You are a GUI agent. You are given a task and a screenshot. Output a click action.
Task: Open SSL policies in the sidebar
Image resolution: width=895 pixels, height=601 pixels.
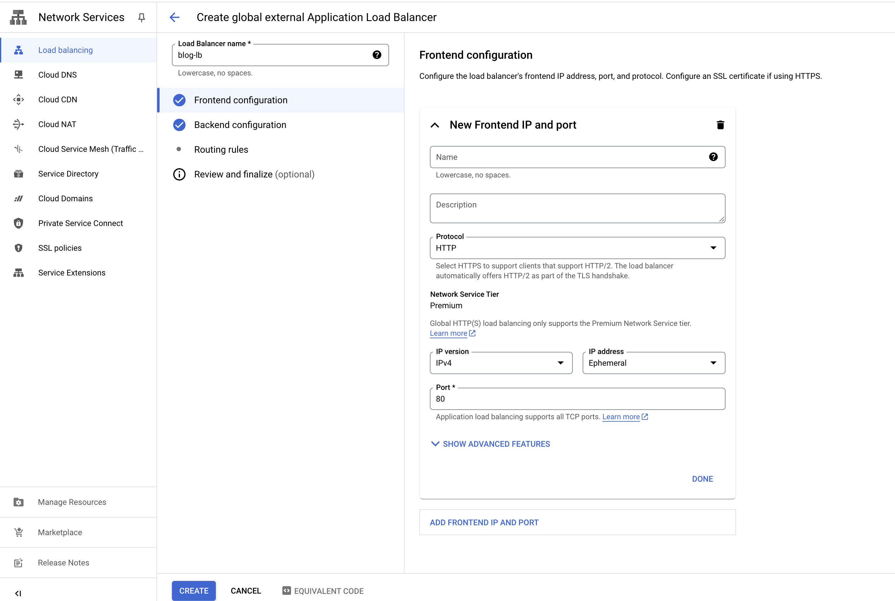click(78, 248)
